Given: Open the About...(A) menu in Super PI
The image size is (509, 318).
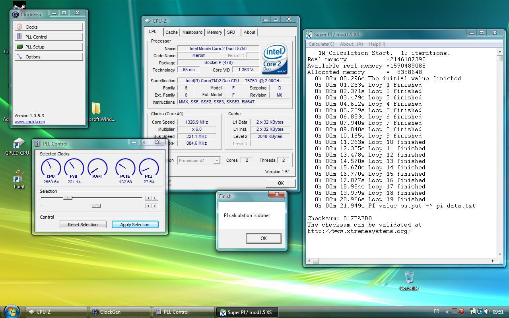Looking at the screenshot, I should 351,44.
